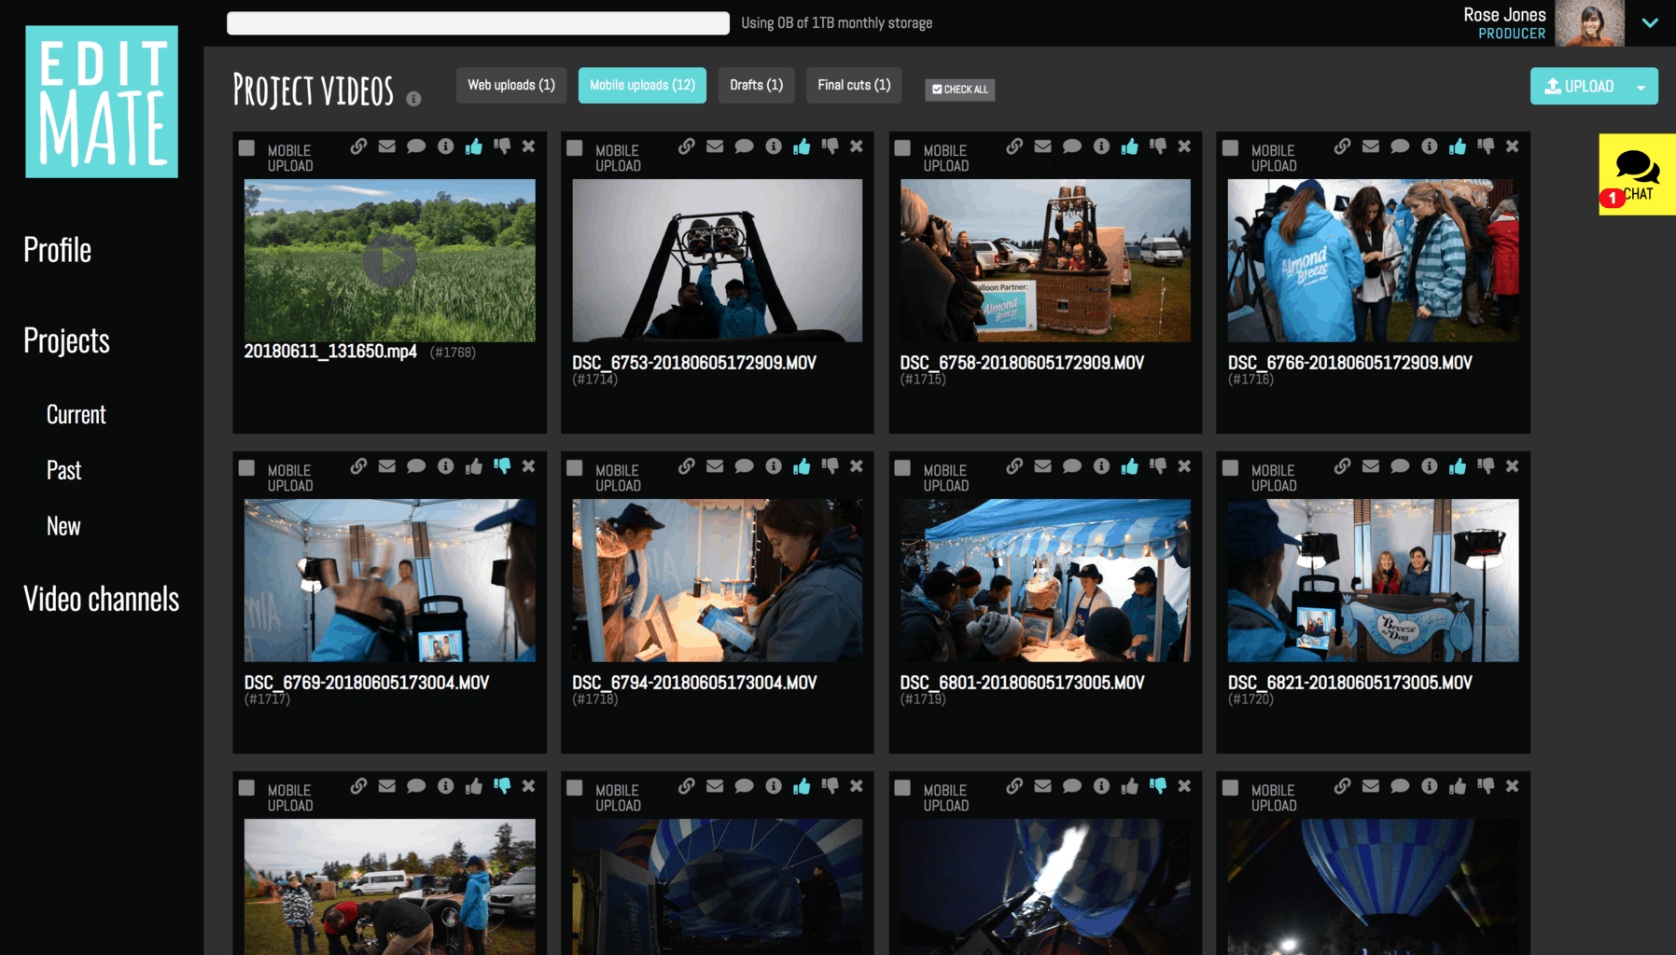Tick checkbox on DSC_6769 video card

(246, 467)
